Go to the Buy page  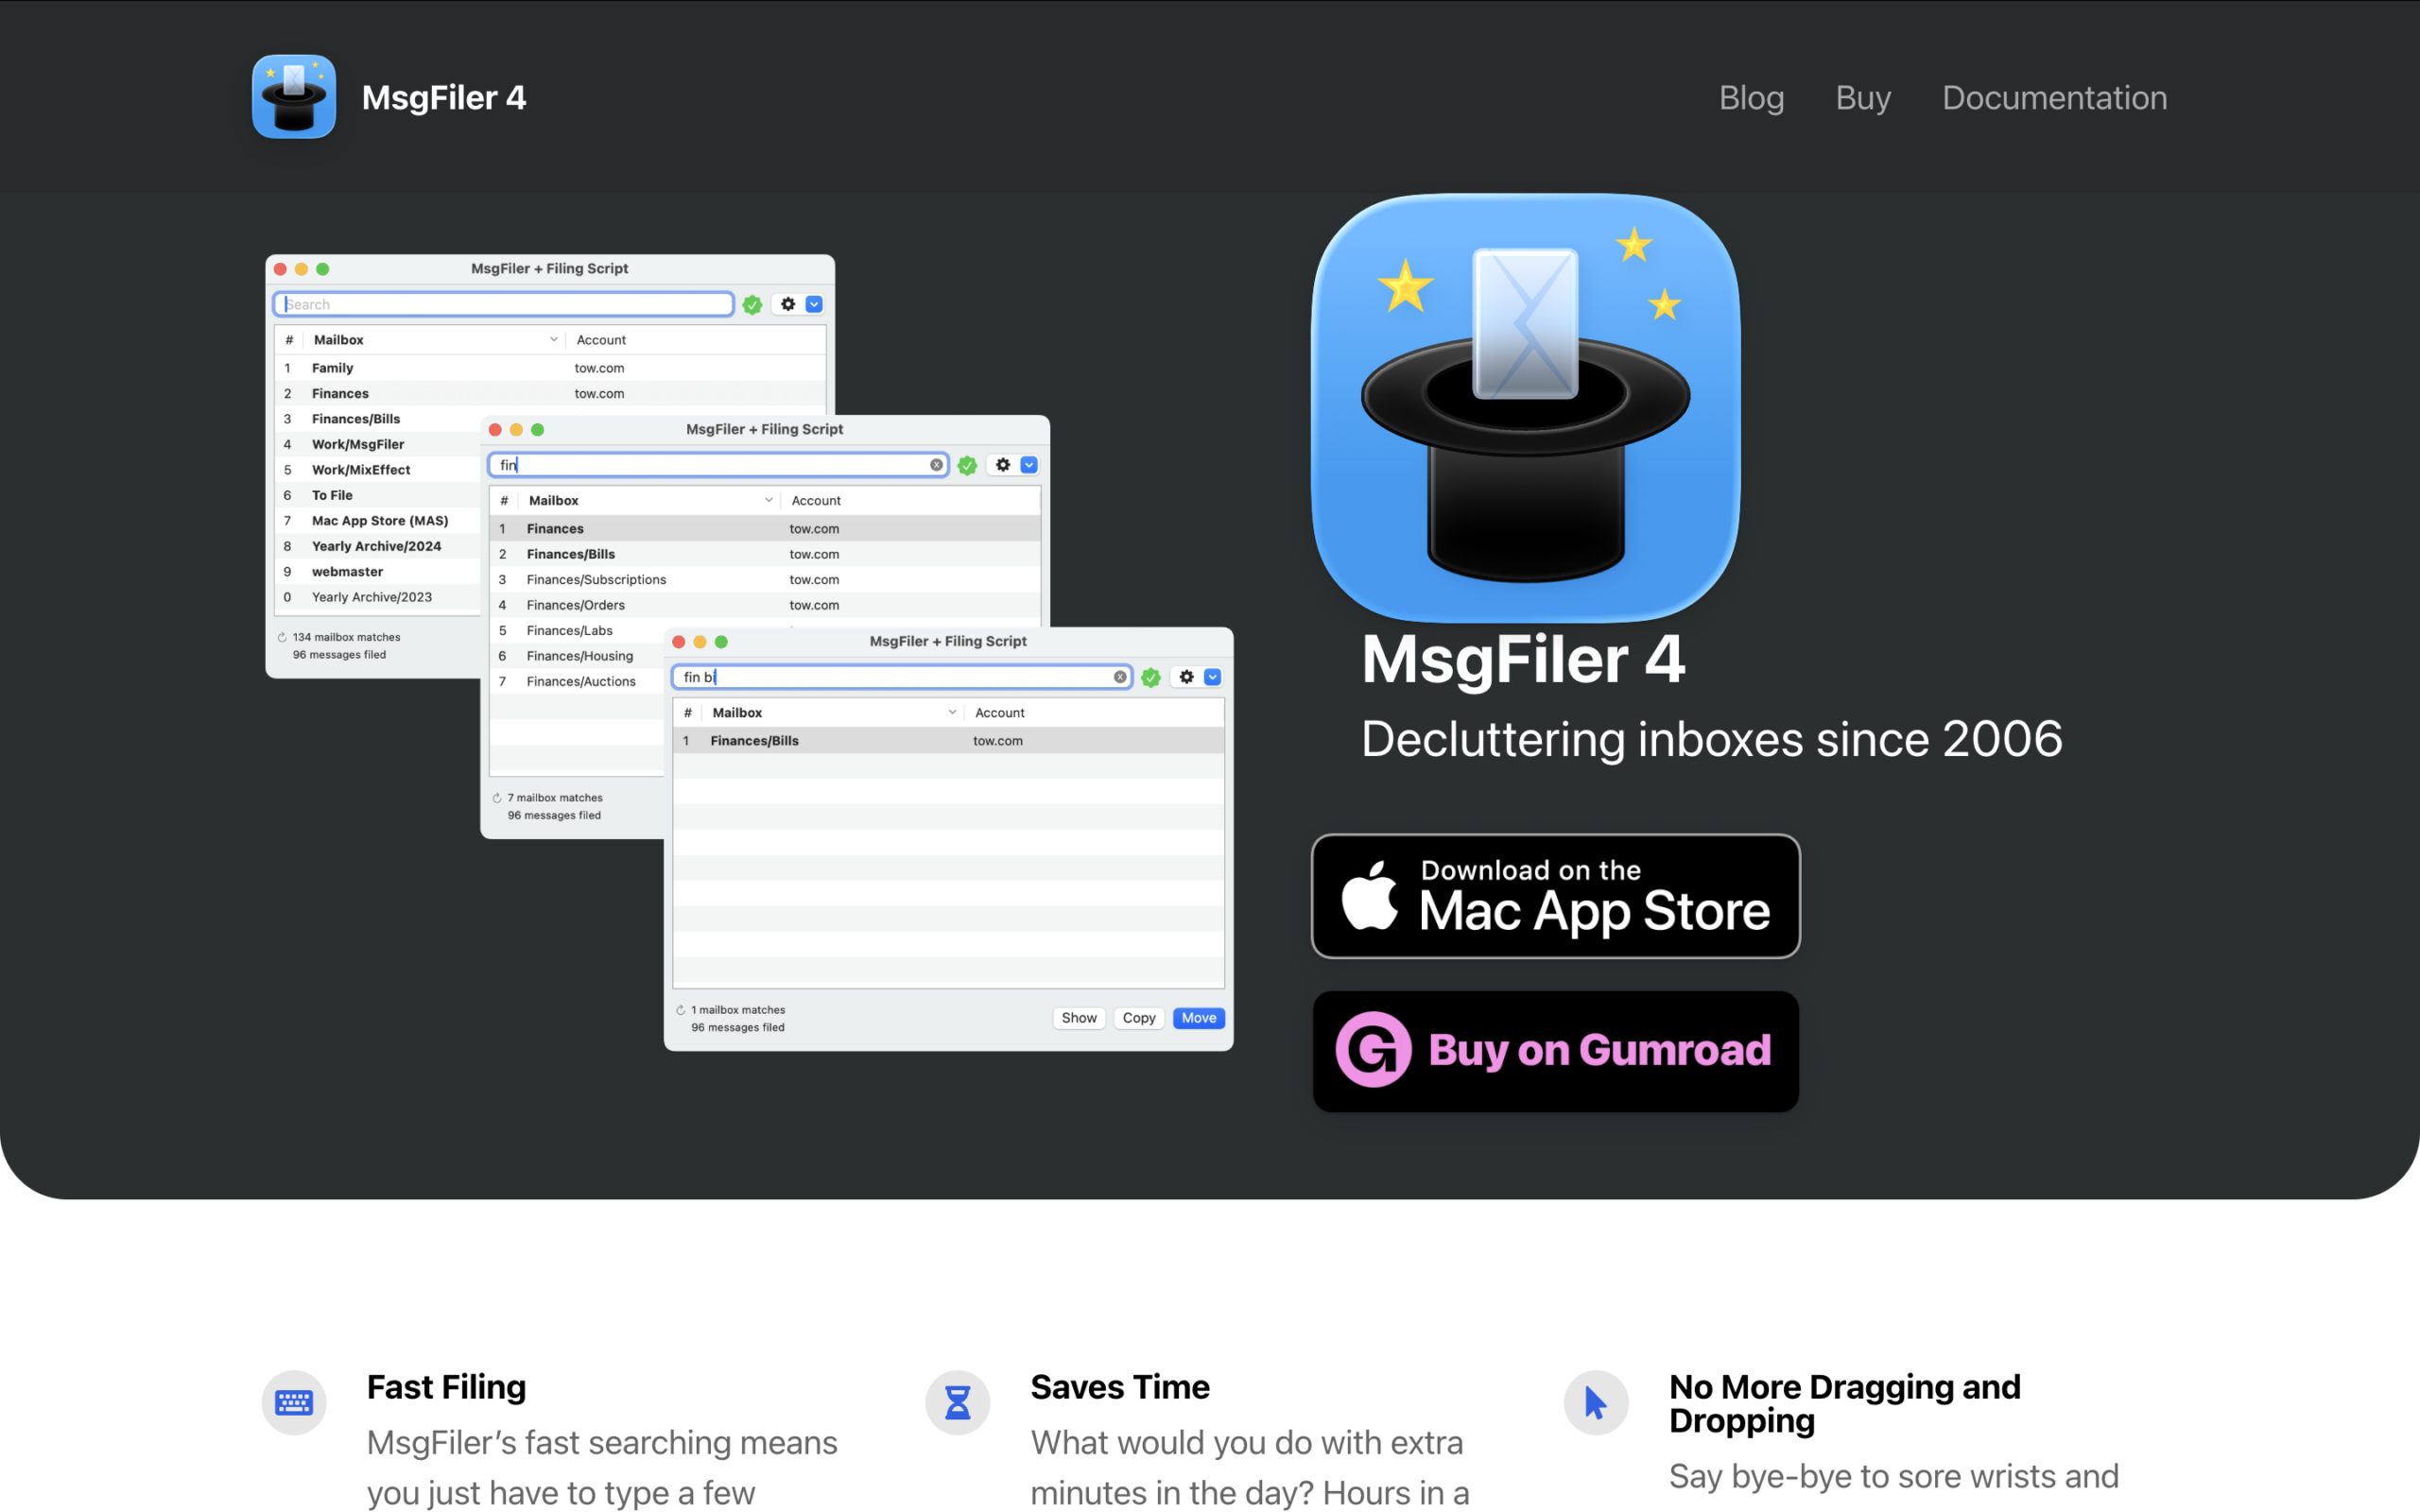pos(1863,97)
